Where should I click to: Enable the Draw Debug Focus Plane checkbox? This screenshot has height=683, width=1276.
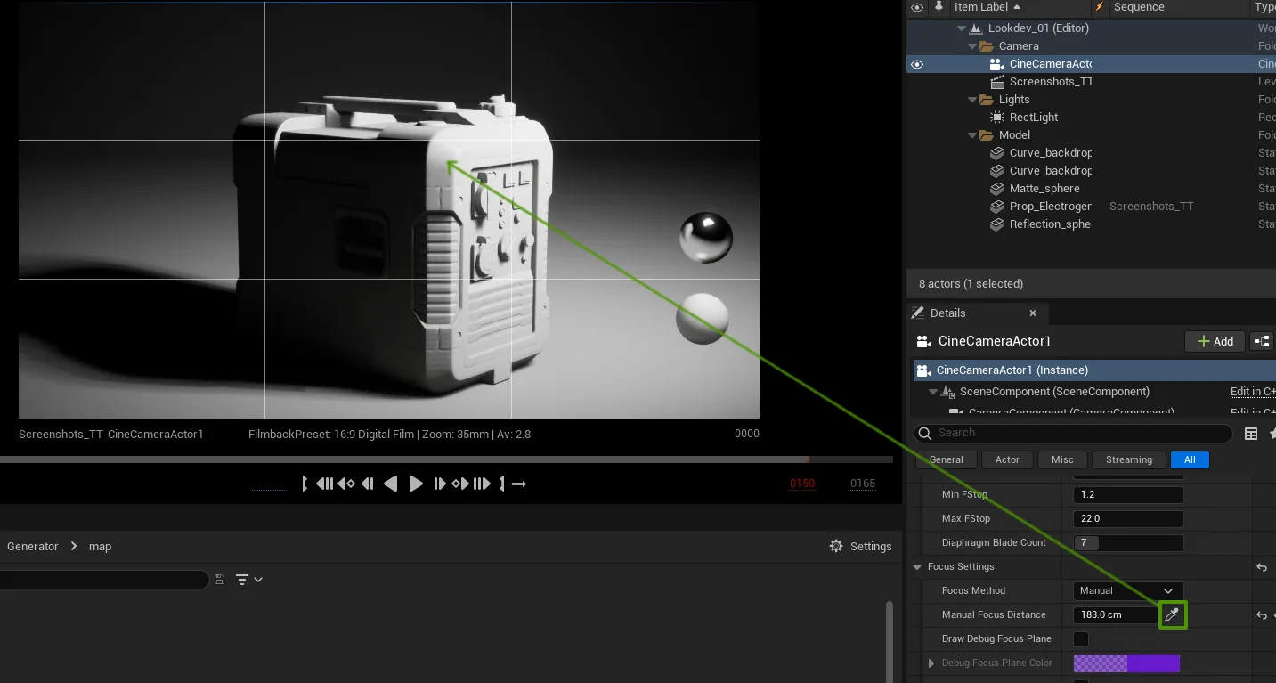[1081, 638]
